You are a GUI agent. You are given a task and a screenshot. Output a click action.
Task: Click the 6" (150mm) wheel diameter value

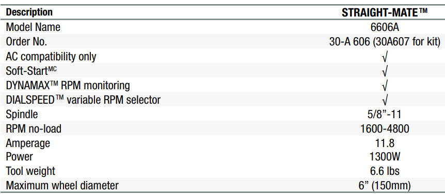pos(385,186)
